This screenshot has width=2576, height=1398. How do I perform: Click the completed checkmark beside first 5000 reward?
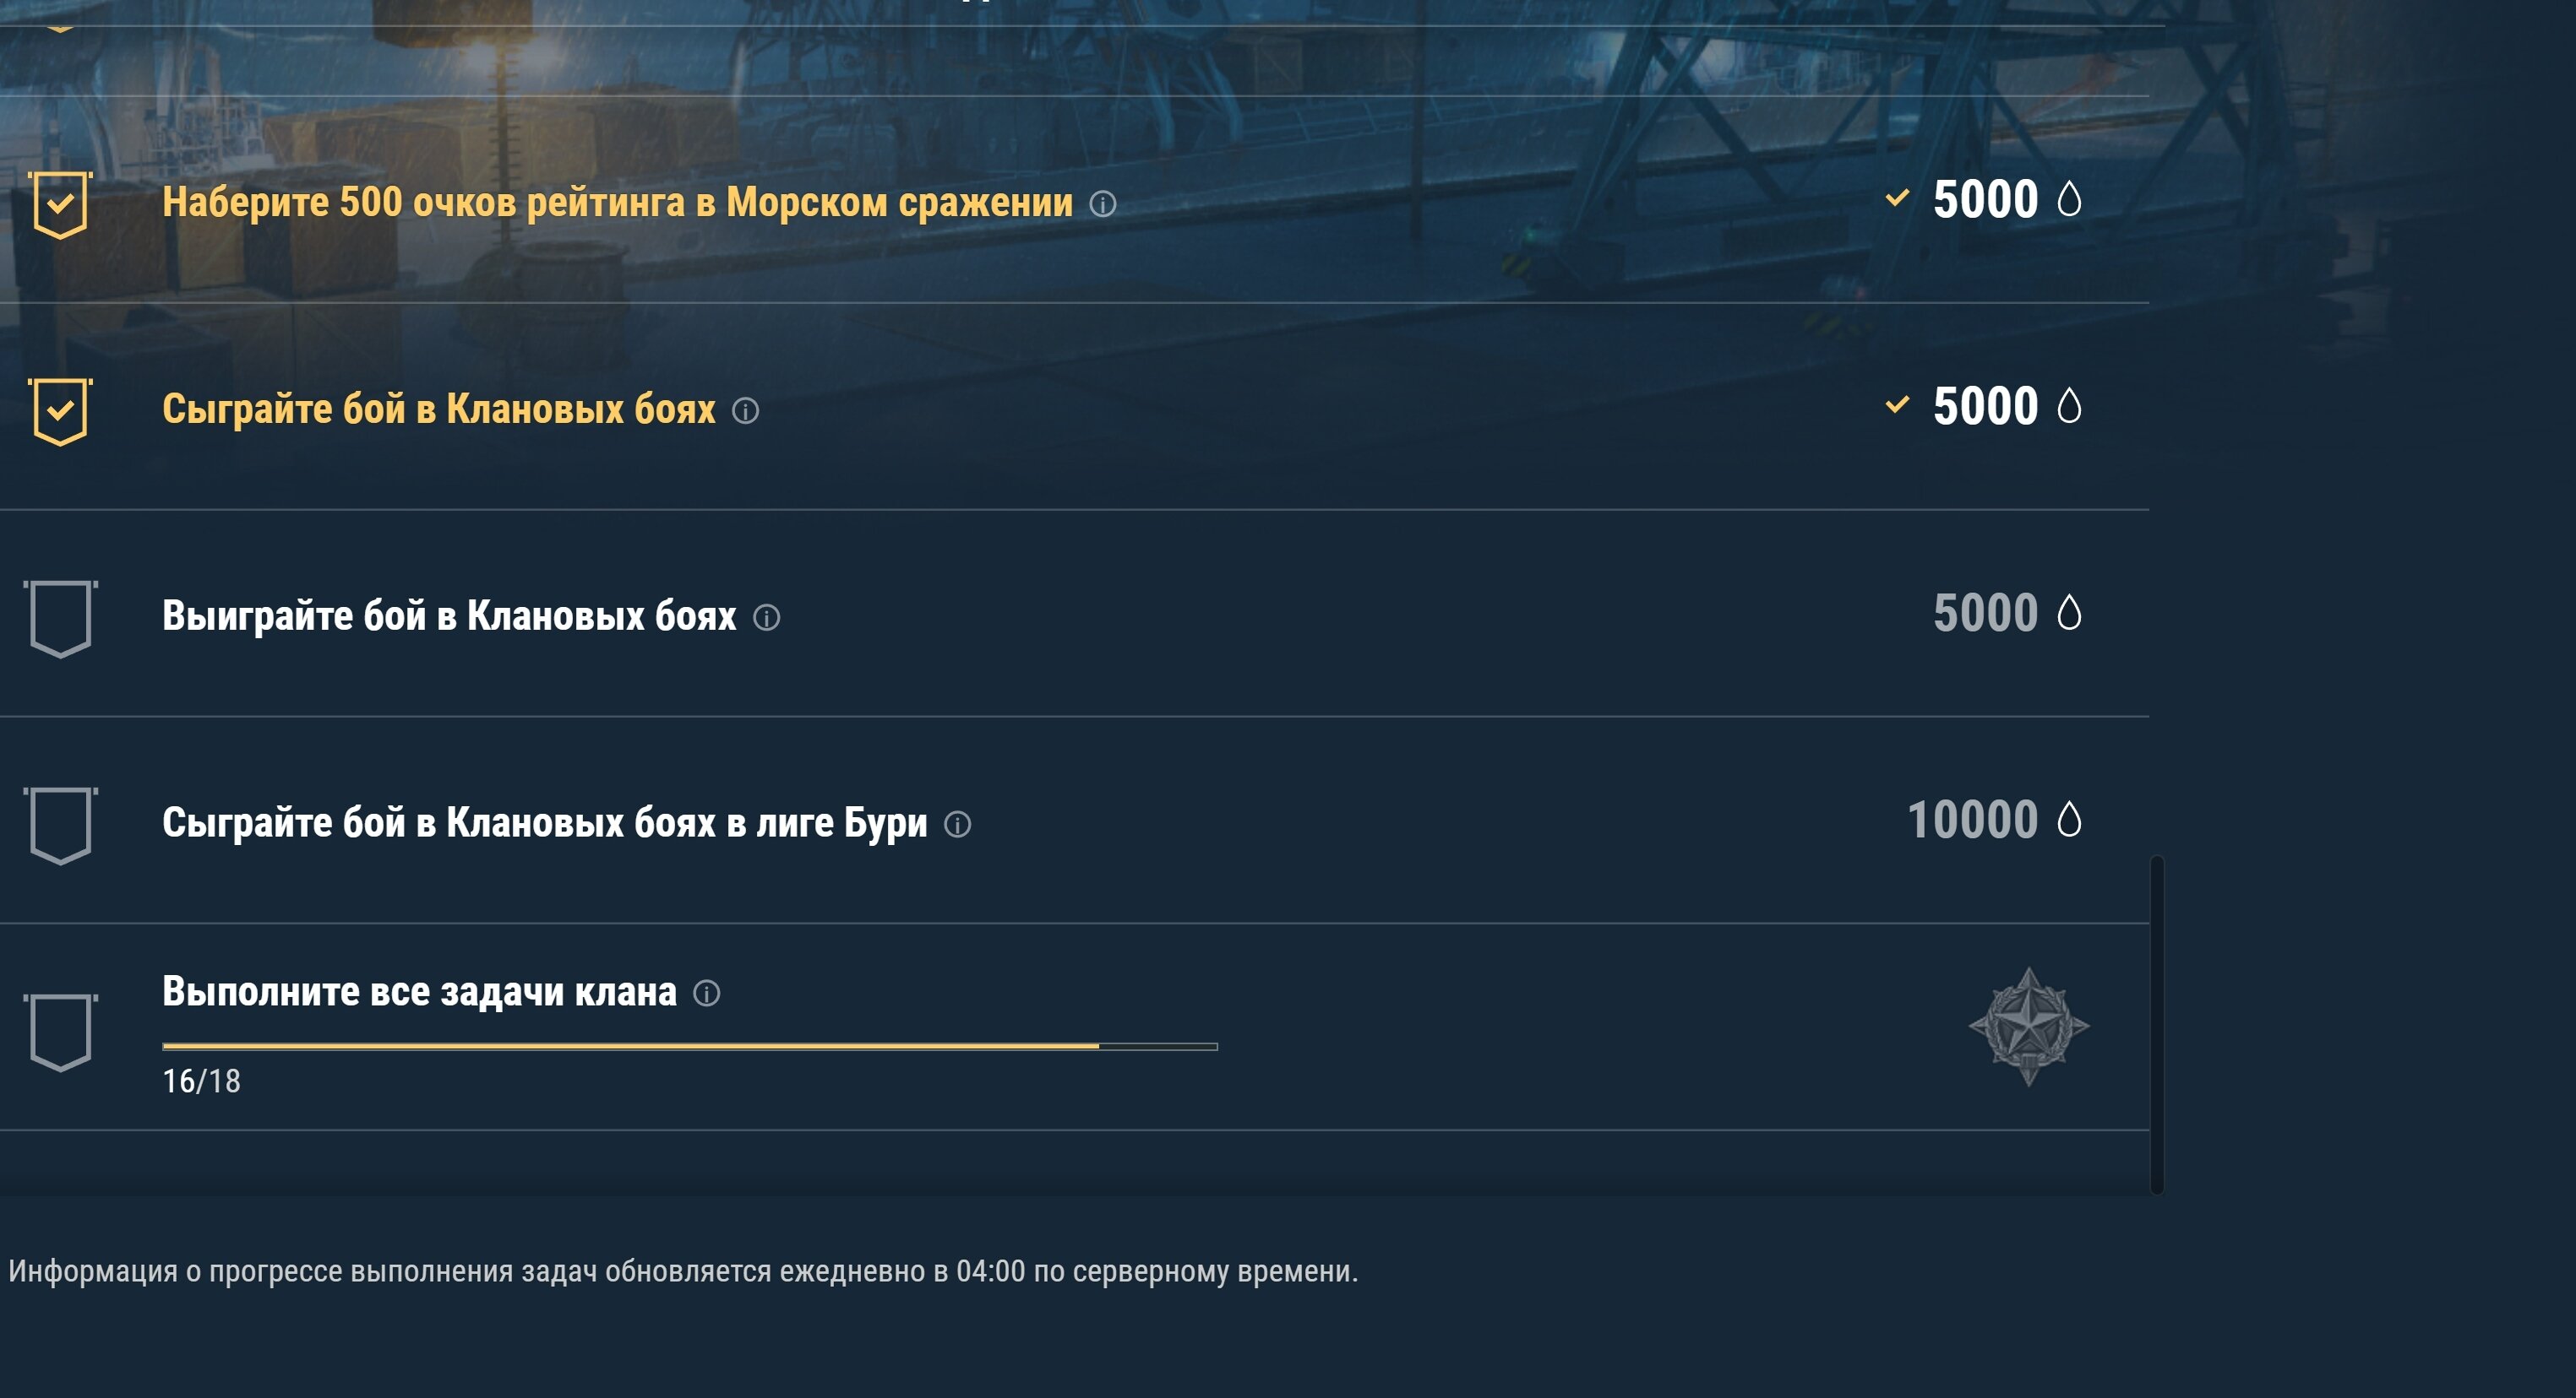[x=1897, y=198]
